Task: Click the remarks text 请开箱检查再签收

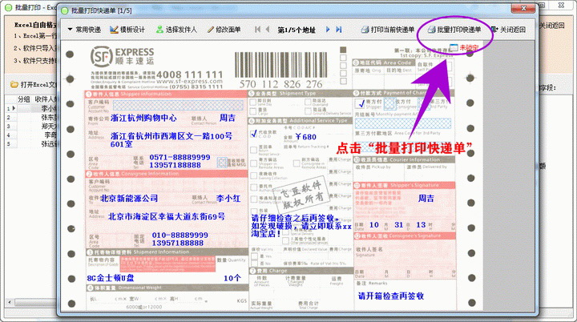Action: coord(391,296)
